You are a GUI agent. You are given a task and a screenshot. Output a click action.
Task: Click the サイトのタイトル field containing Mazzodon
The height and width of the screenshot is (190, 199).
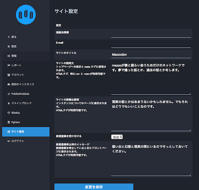pyautogui.click(x=151, y=55)
